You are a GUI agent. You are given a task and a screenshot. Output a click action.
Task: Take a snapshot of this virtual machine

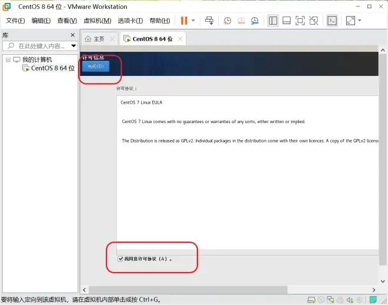(228, 21)
